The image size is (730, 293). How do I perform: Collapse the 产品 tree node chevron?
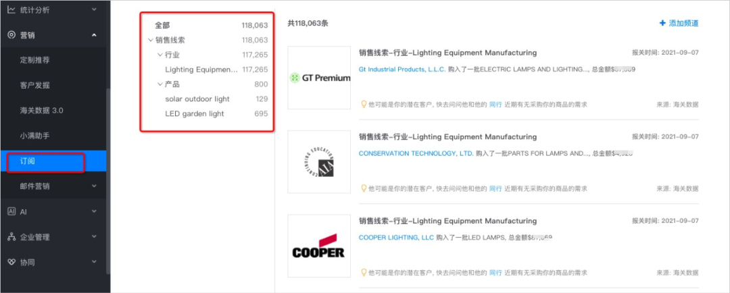point(160,84)
